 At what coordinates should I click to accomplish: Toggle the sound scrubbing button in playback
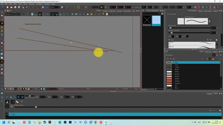click(22, 97)
